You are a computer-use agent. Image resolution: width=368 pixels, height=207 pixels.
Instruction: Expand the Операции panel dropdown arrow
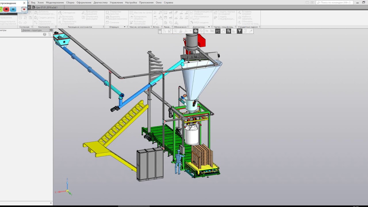(x=124, y=27)
